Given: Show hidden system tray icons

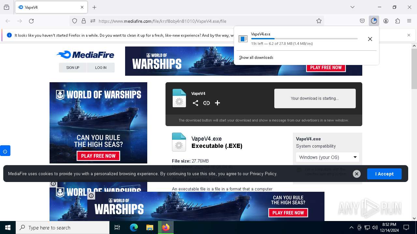Looking at the screenshot, I should coord(351,227).
